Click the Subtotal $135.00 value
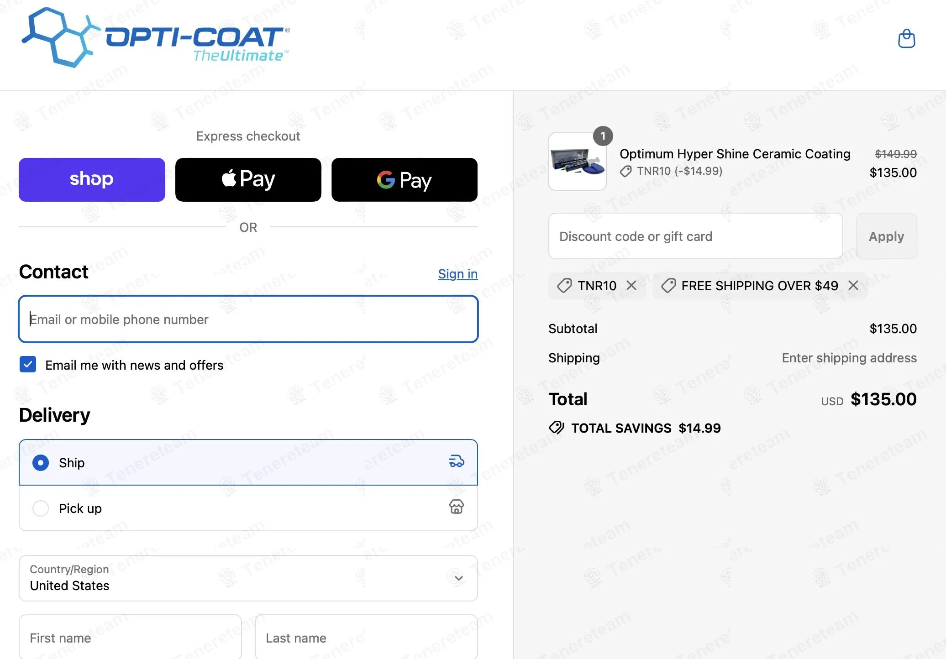Screen dimensions: 946x659 pyautogui.click(x=893, y=329)
